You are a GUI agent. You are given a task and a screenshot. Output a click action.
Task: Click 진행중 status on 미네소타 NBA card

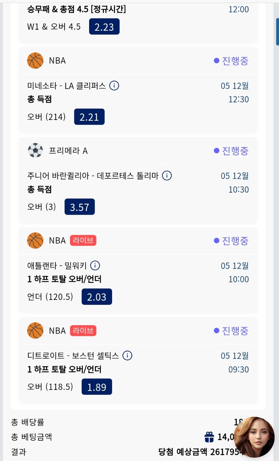pos(231,61)
